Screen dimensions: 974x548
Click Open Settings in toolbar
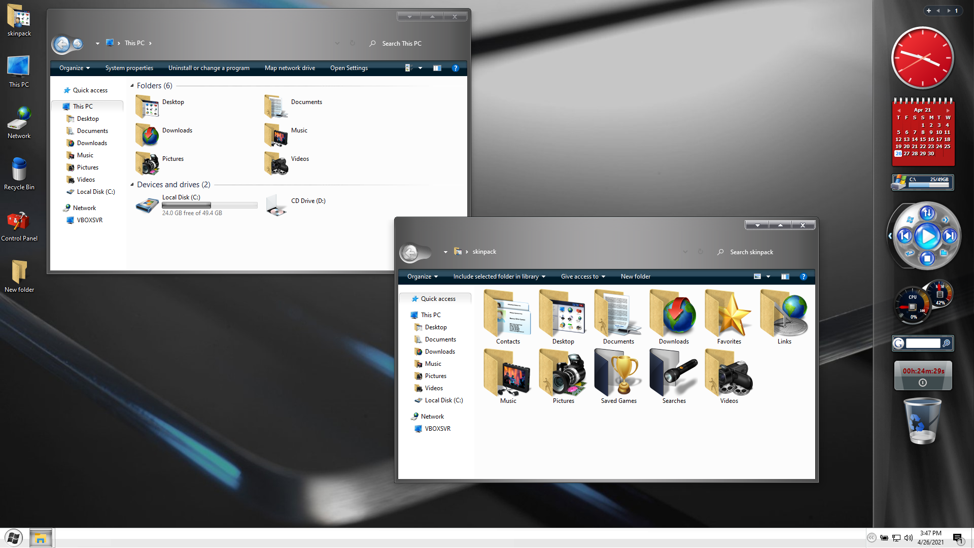click(349, 68)
